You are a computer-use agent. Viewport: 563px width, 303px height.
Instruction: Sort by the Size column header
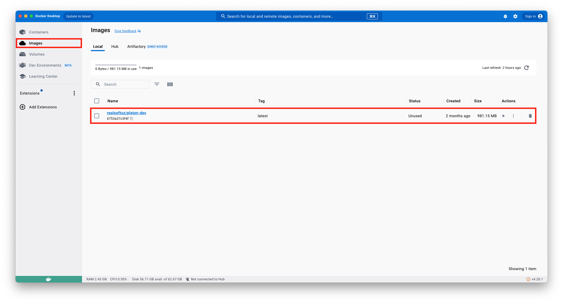(478, 101)
